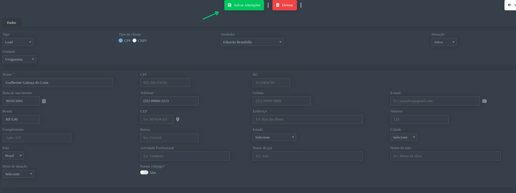Select the CNPJ radio button
This screenshot has height=193, width=516.
134,41
